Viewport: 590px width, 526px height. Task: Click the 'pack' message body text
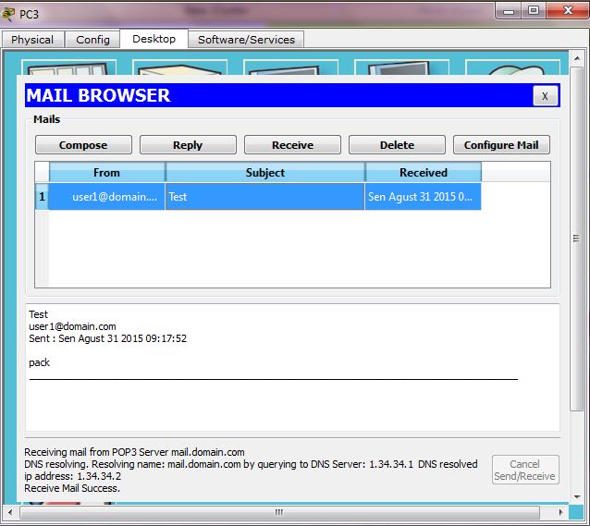pos(39,362)
